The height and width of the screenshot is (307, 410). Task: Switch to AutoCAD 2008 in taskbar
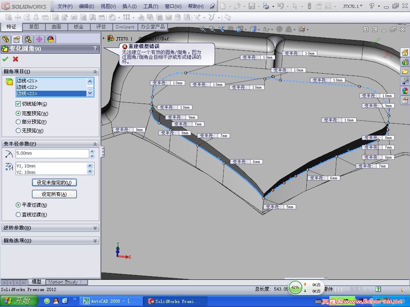coord(111,301)
